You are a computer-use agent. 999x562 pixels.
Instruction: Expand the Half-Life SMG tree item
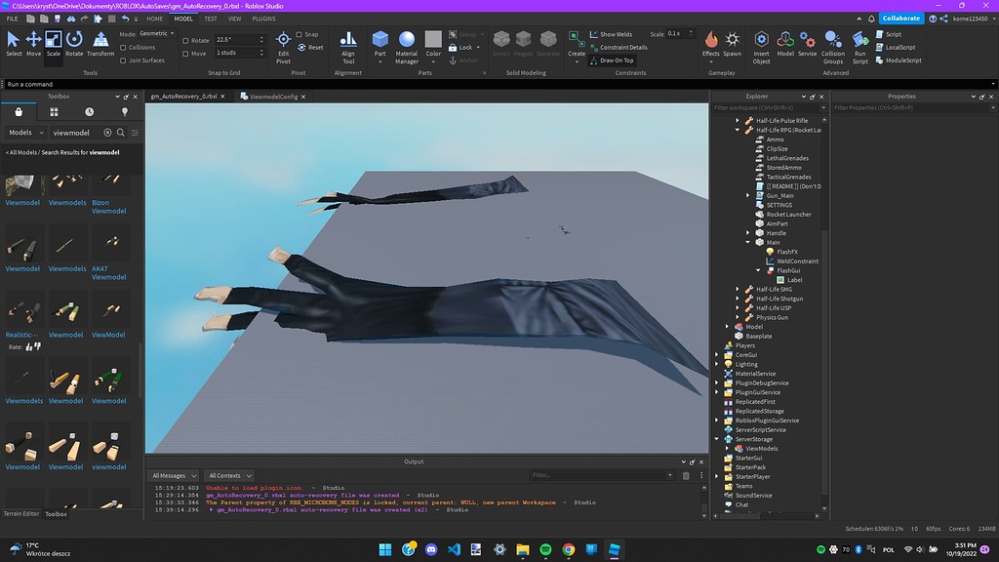(739, 289)
